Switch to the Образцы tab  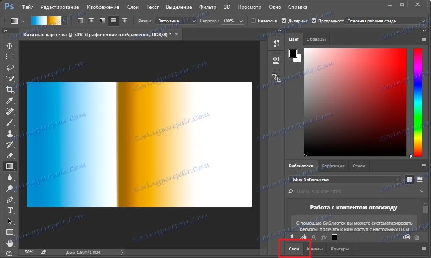pyautogui.click(x=317, y=39)
